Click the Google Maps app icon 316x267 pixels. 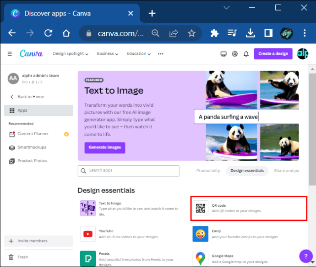(x=200, y=259)
